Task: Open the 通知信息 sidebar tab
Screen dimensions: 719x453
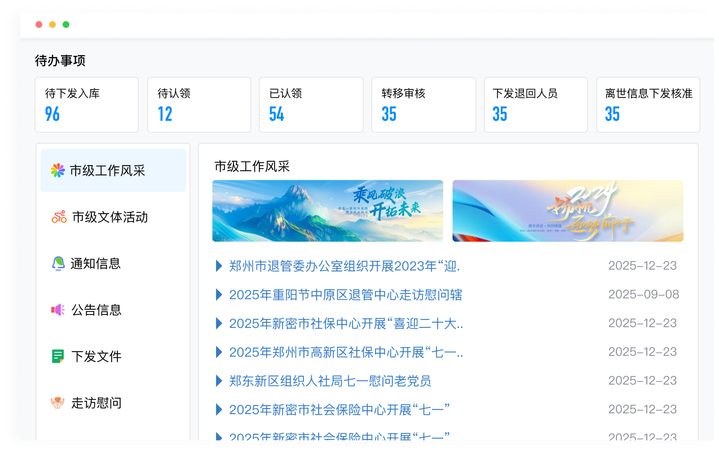Action: 113,263
